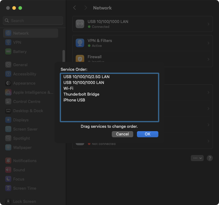219x205 pixels.
Task: Click the Network globe icon in sidebar
Action: pos(8,33)
